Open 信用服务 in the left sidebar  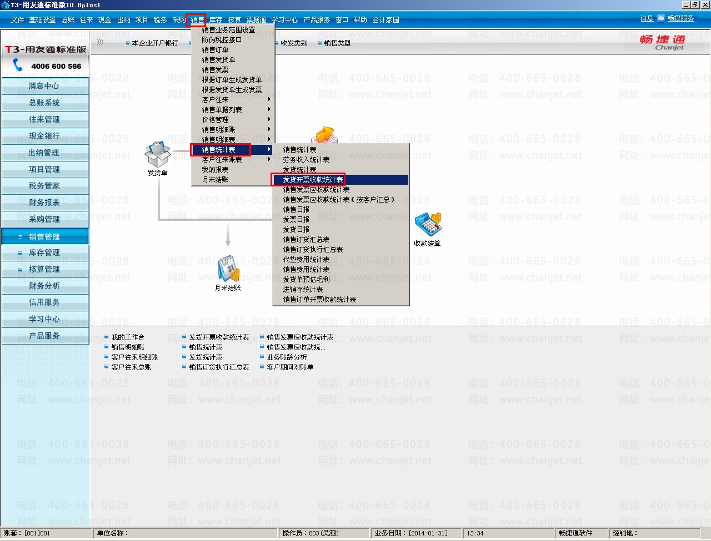pos(44,302)
